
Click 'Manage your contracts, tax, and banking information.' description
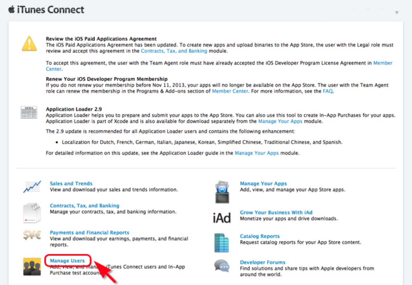[113, 212]
